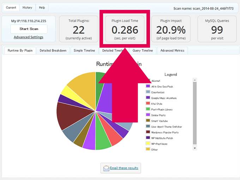Viewport: 240px width, 180px height.
Task: Click the Ktai Style red legend swatch
Action: click(148, 103)
